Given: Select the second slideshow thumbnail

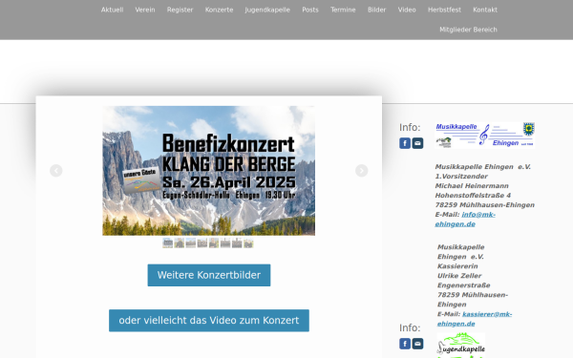Looking at the screenshot, I should (180, 242).
